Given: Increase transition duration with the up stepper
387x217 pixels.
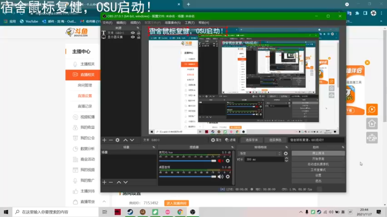Looking at the screenshot, I should 286,158.
